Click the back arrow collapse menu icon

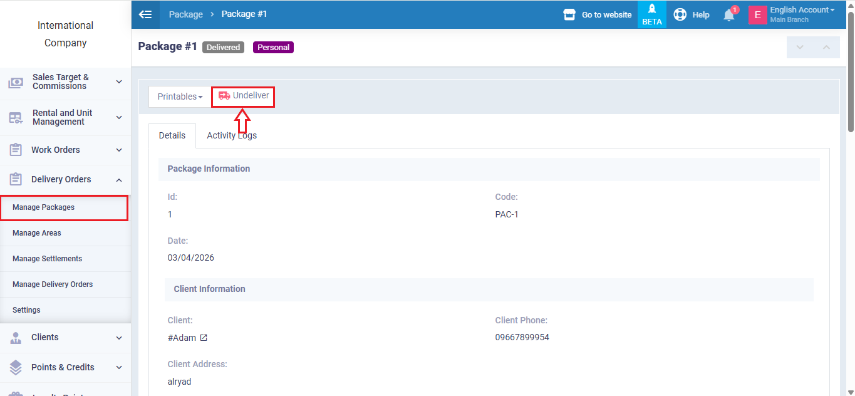click(x=145, y=14)
